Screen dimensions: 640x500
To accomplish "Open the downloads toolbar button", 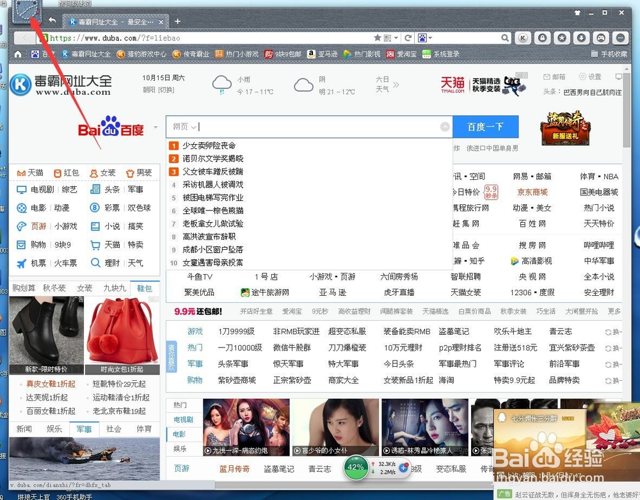I will tap(581, 38).
